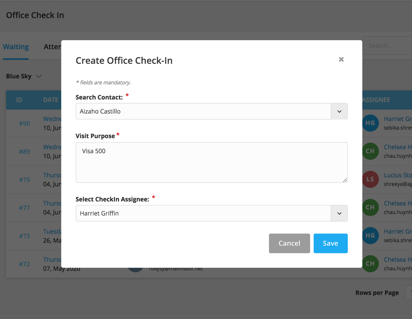Cancel the check-in creation
The image size is (412, 319).
click(289, 243)
